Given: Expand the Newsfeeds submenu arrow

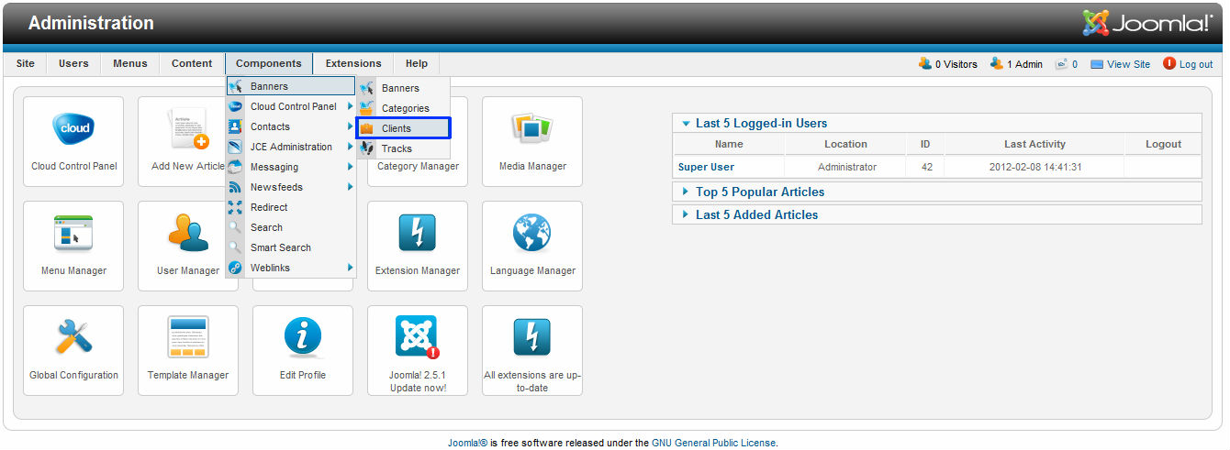Looking at the screenshot, I should pos(350,187).
